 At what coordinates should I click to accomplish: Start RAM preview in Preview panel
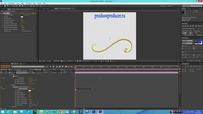tap(202, 26)
